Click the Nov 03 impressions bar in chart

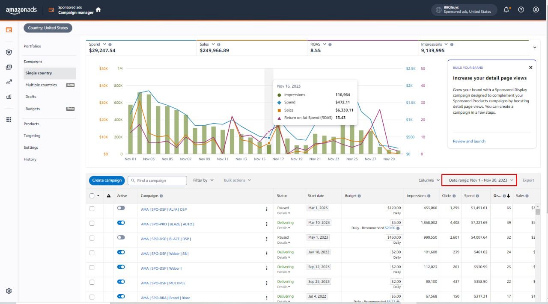coord(149,124)
